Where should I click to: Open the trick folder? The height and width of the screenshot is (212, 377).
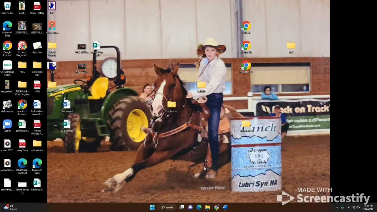pyautogui.click(x=291, y=47)
